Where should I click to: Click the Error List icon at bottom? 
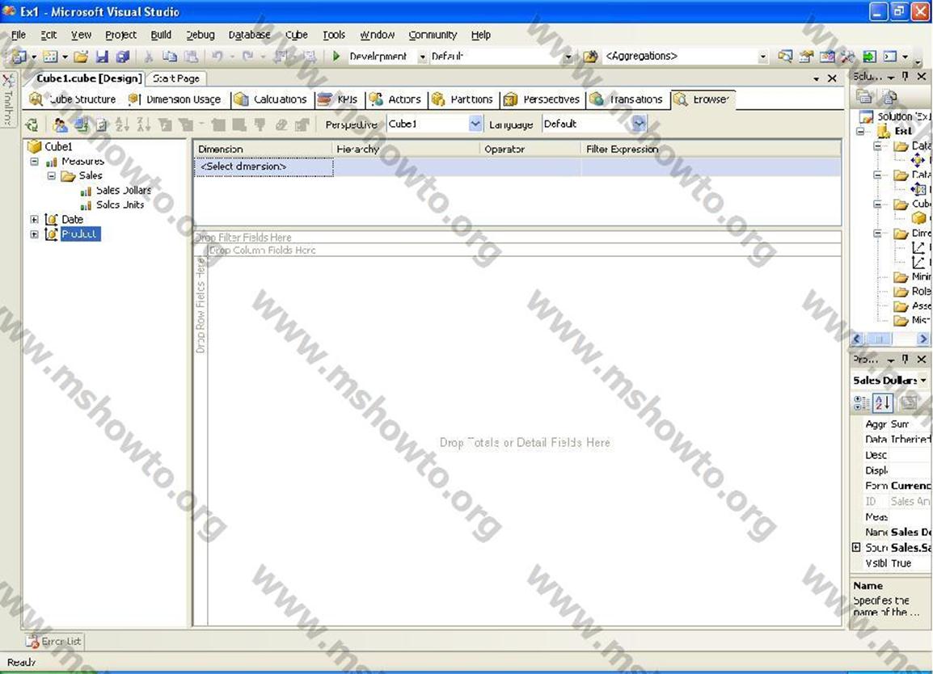[32, 642]
